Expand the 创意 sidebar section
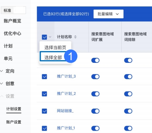Image resolution: width=152 pixels, height=133 pixels. point(1,84)
